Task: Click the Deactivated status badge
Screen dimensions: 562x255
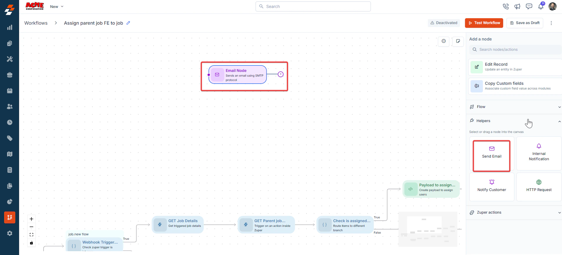Action: (444, 23)
